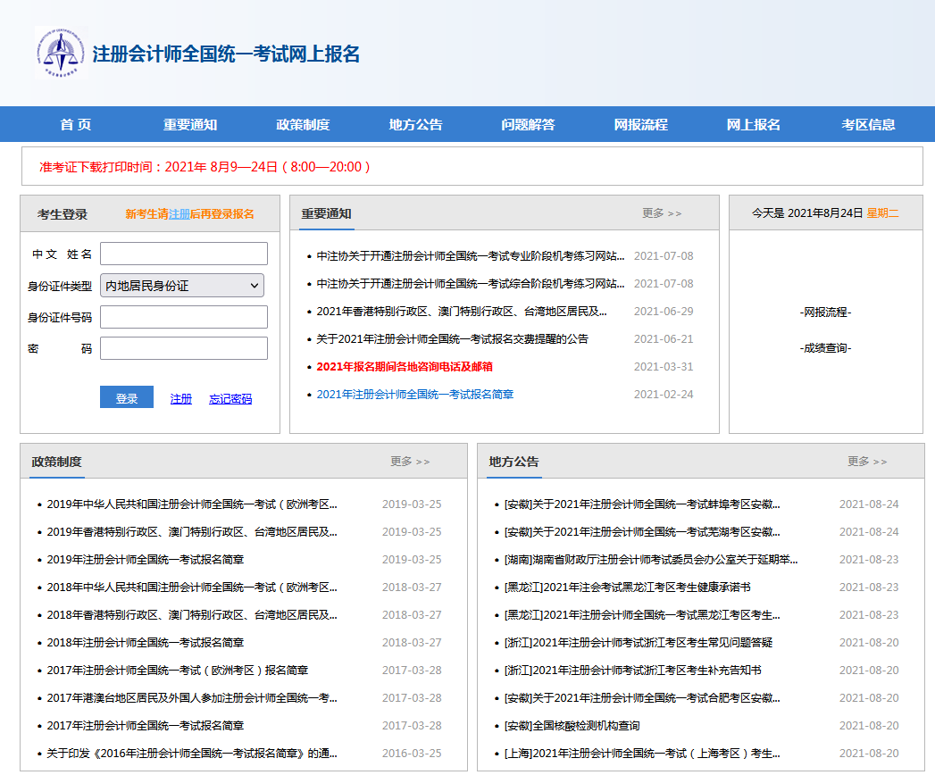The height and width of the screenshot is (775, 935).
Task: Open 问题解答 navigation item
Action: [x=528, y=125]
